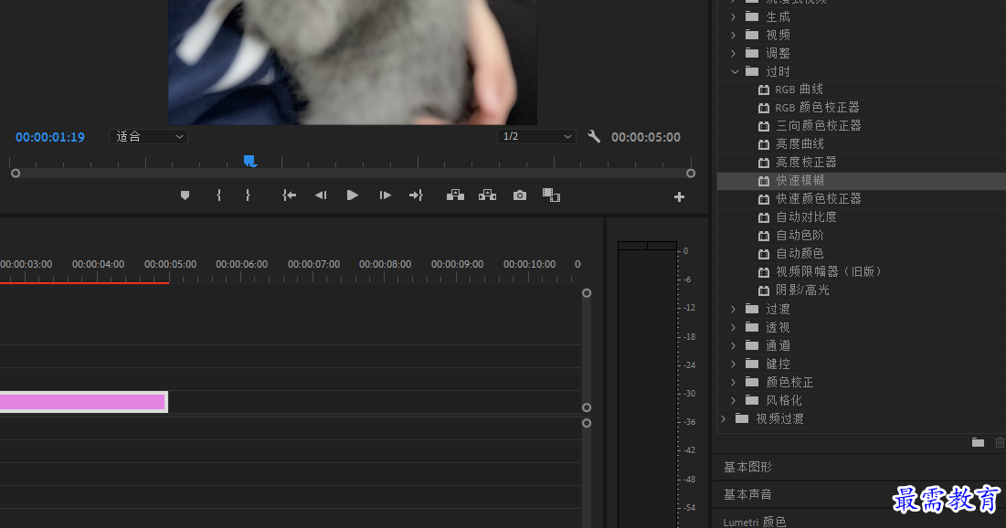Expand the 透视 folder
This screenshot has height=528, width=1006.
734,327
